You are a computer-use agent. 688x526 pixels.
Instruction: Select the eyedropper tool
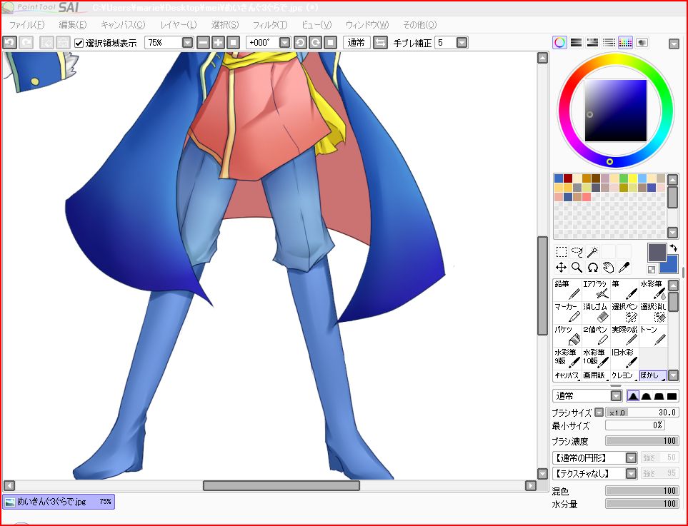(624, 268)
